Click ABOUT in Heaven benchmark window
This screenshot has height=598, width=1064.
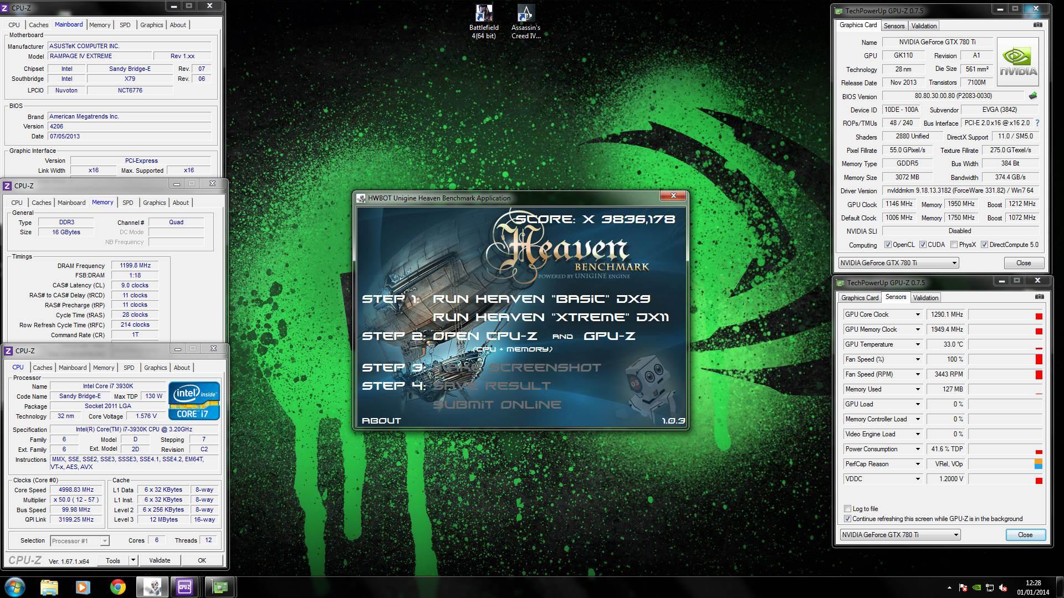tap(381, 420)
